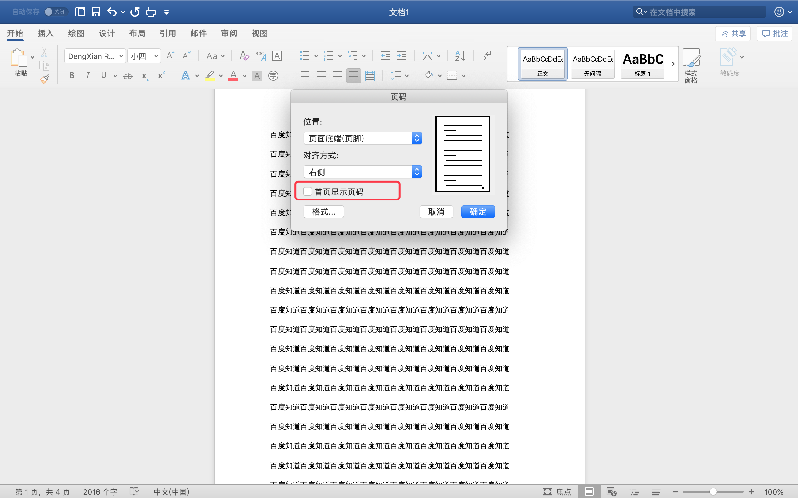Viewport: 798px width, 498px height.
Task: Open the 位置 position dropdown
Action: coord(363,138)
